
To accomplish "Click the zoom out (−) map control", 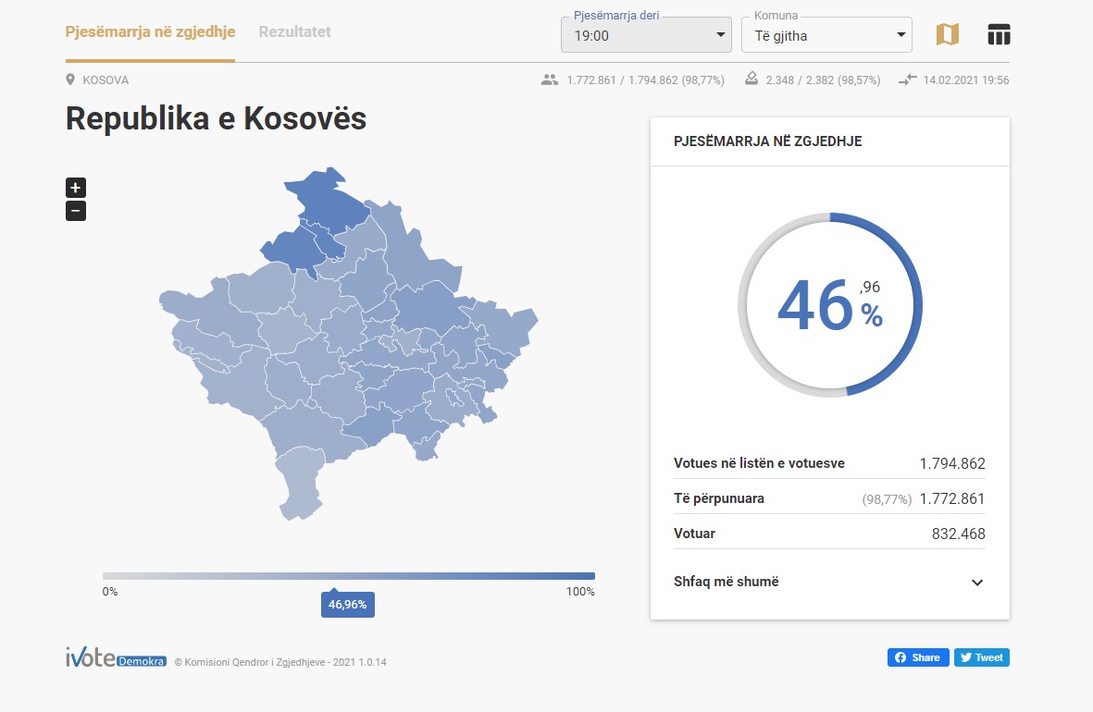I will [x=75, y=210].
